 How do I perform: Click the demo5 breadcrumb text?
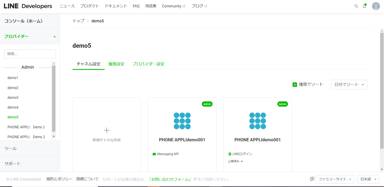click(x=98, y=21)
